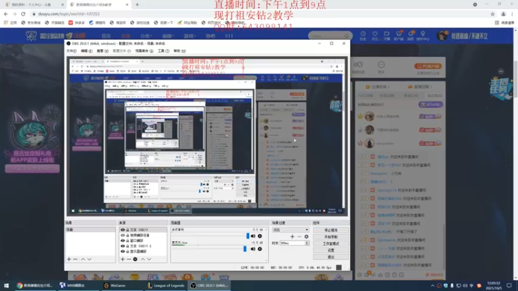Toggle visibility of 视频捕获设备 source
Image resolution: width=518 pixels, height=291 pixels.
tap(122, 235)
